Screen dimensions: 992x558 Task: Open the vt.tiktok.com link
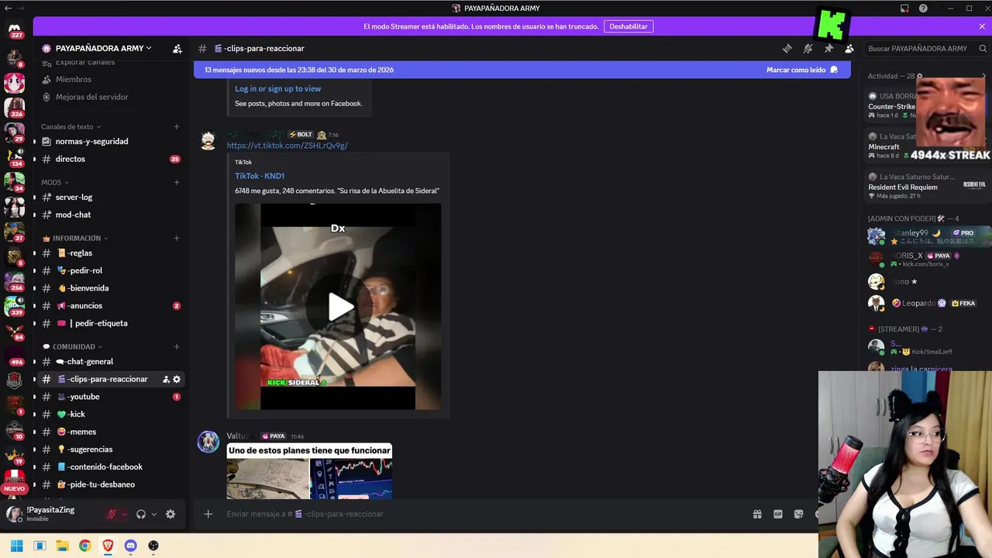[x=287, y=146]
